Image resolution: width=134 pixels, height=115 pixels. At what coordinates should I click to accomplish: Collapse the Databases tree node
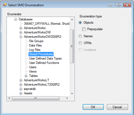[x=15, y=19]
